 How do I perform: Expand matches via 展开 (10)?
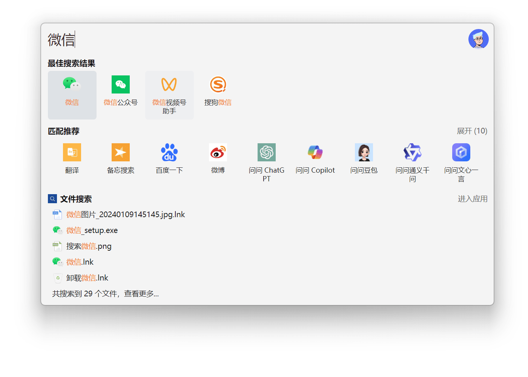(472, 131)
